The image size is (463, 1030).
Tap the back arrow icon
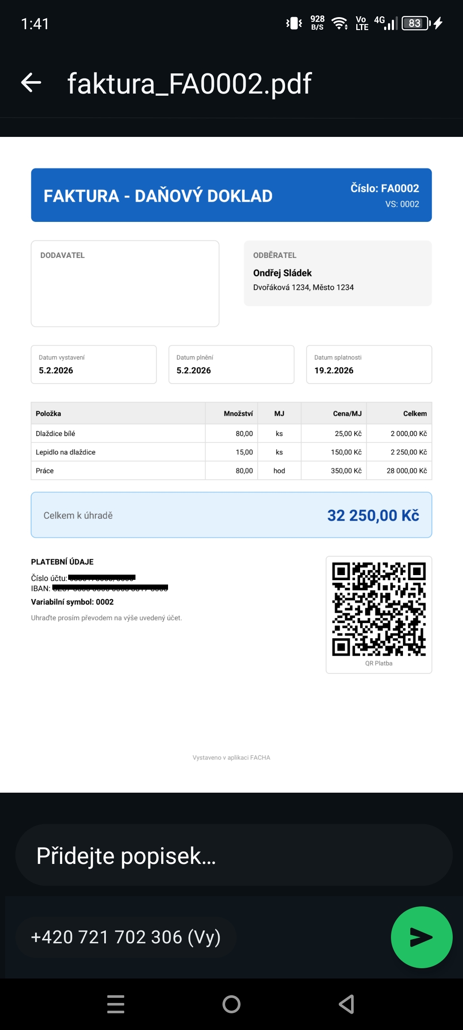(31, 82)
